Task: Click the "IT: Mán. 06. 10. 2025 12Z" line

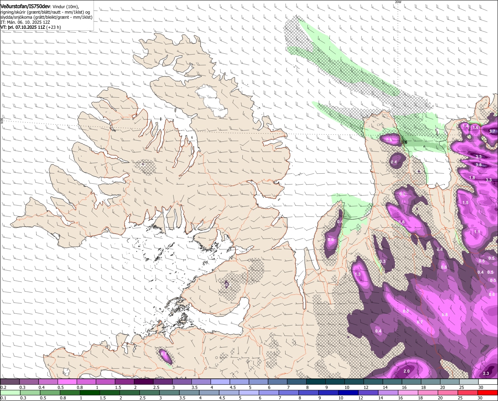Action: click(25, 22)
